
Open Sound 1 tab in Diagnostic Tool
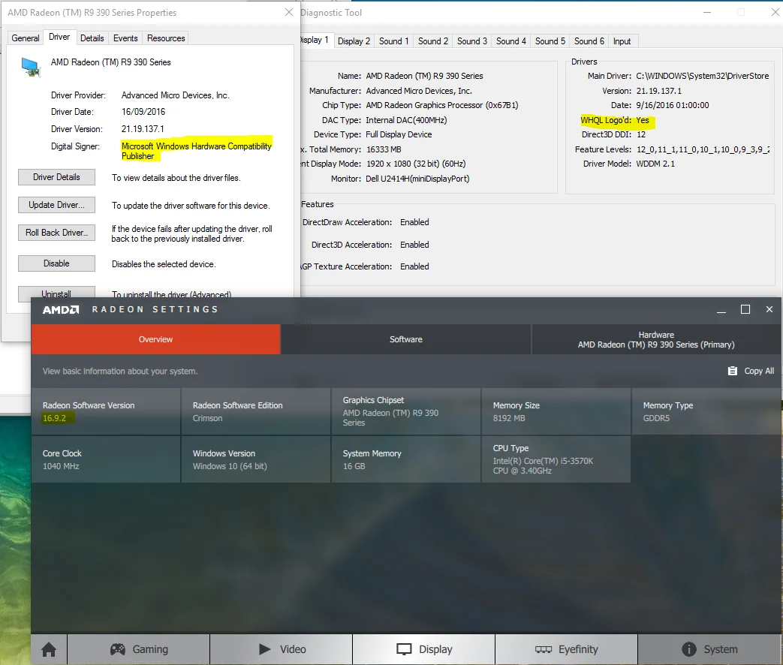point(393,41)
